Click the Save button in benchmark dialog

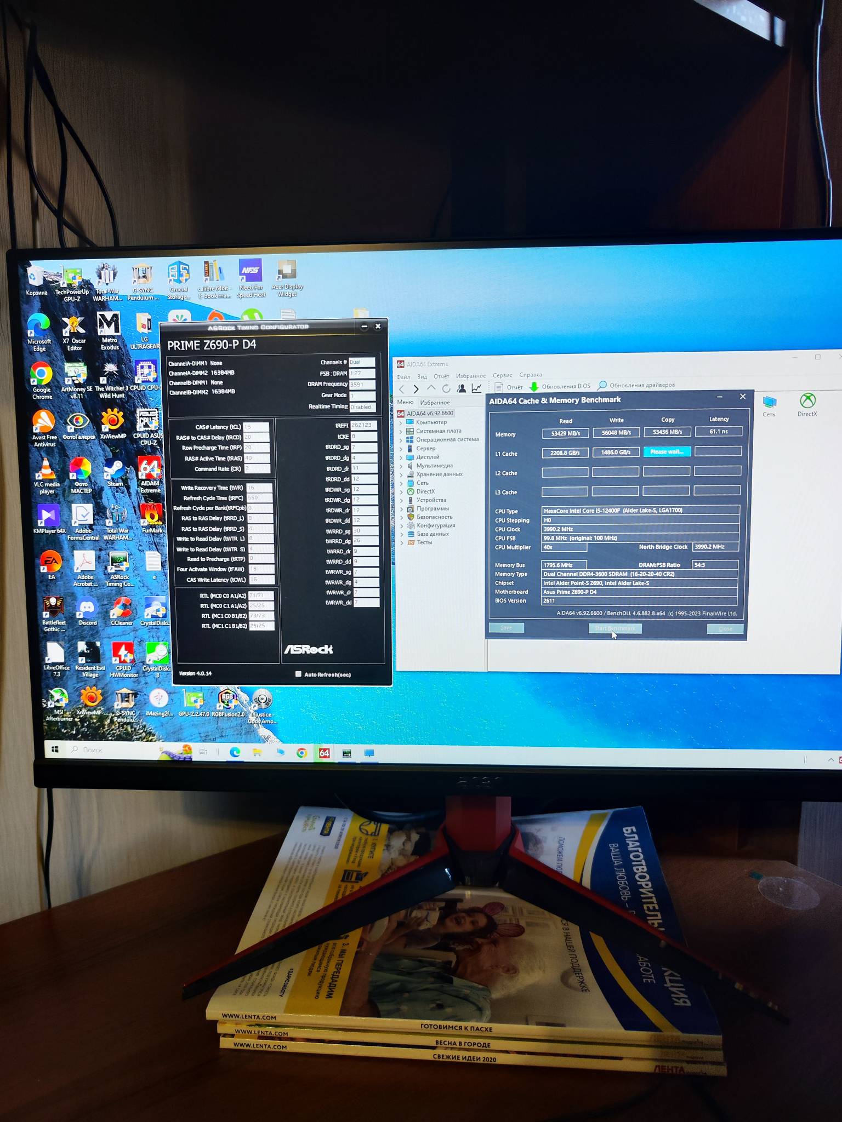(506, 628)
